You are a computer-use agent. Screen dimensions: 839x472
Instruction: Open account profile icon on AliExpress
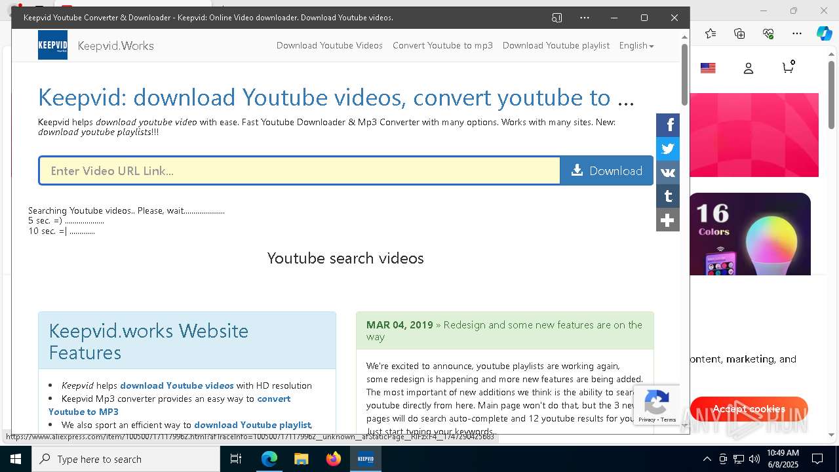coord(749,68)
